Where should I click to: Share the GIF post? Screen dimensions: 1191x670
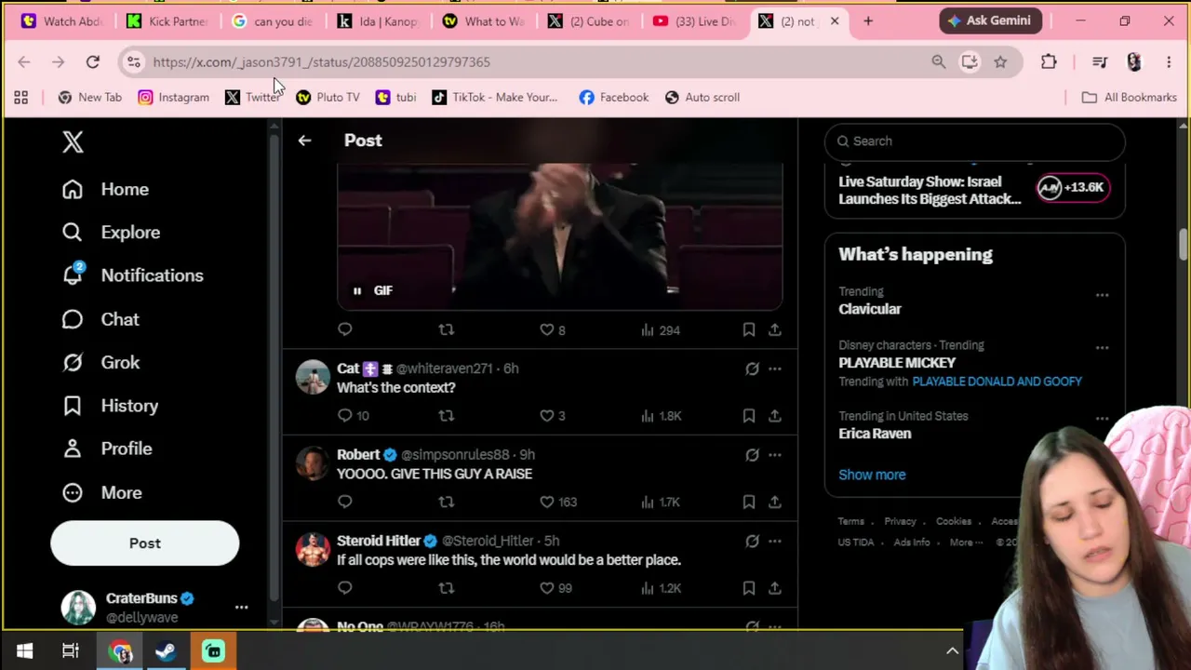(x=774, y=329)
